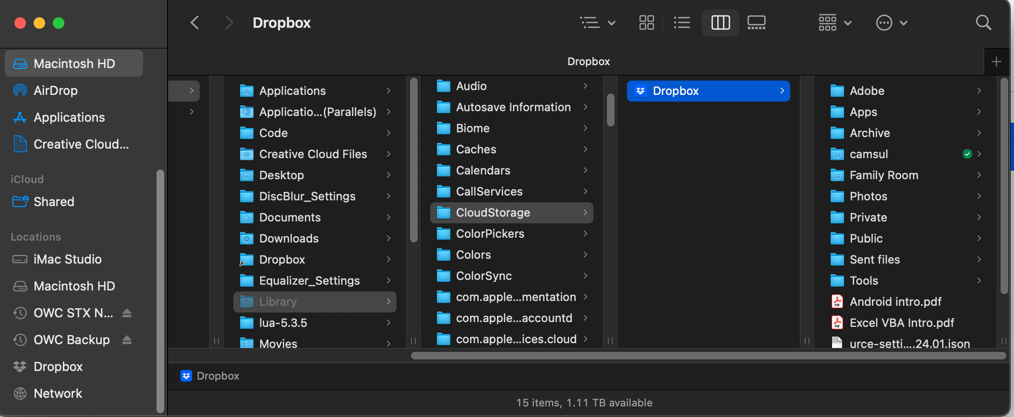Select the Code folder
The width and height of the screenshot is (1014, 417).
pyautogui.click(x=315, y=133)
